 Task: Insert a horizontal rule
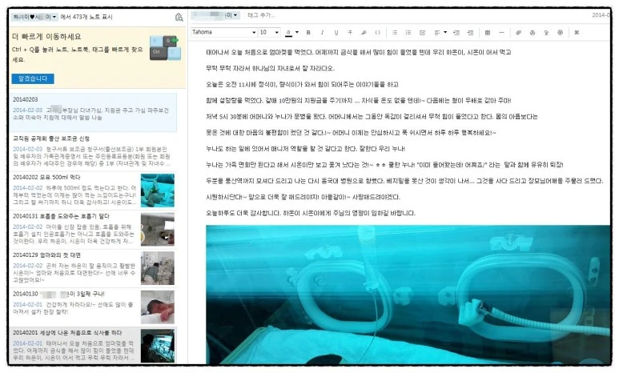tap(501, 32)
